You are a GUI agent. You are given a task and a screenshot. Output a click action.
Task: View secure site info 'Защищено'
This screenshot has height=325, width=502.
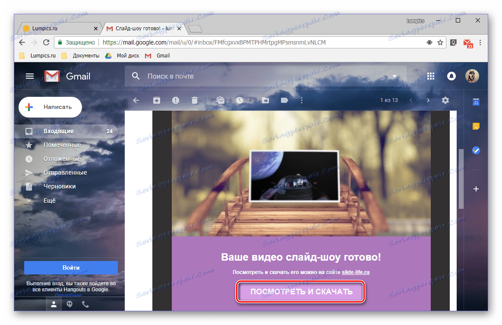click(x=76, y=42)
